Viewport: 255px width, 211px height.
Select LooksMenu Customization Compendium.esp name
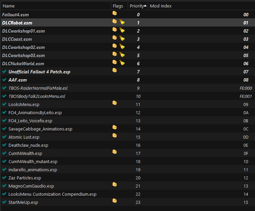[52, 194]
